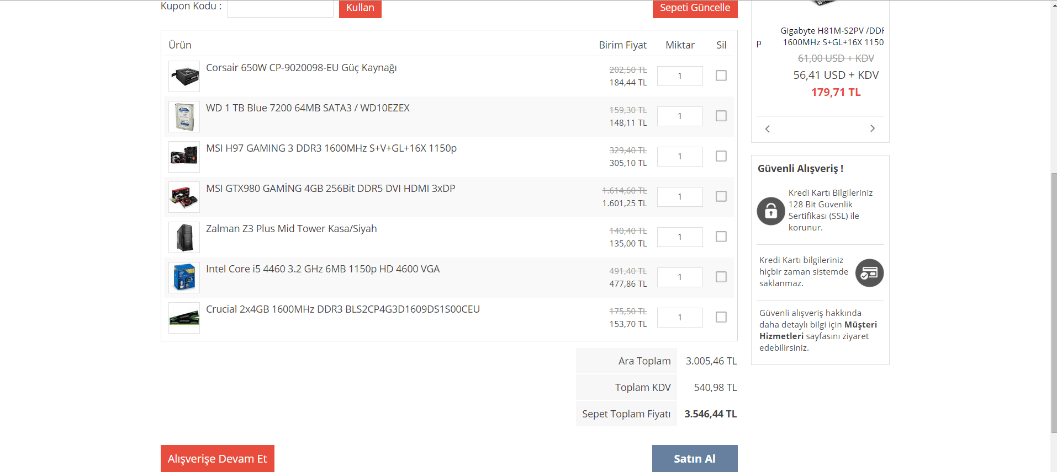The image size is (1057, 472).
Task: Check the Sil box for Intel Core i5 4460
Action: 721,277
